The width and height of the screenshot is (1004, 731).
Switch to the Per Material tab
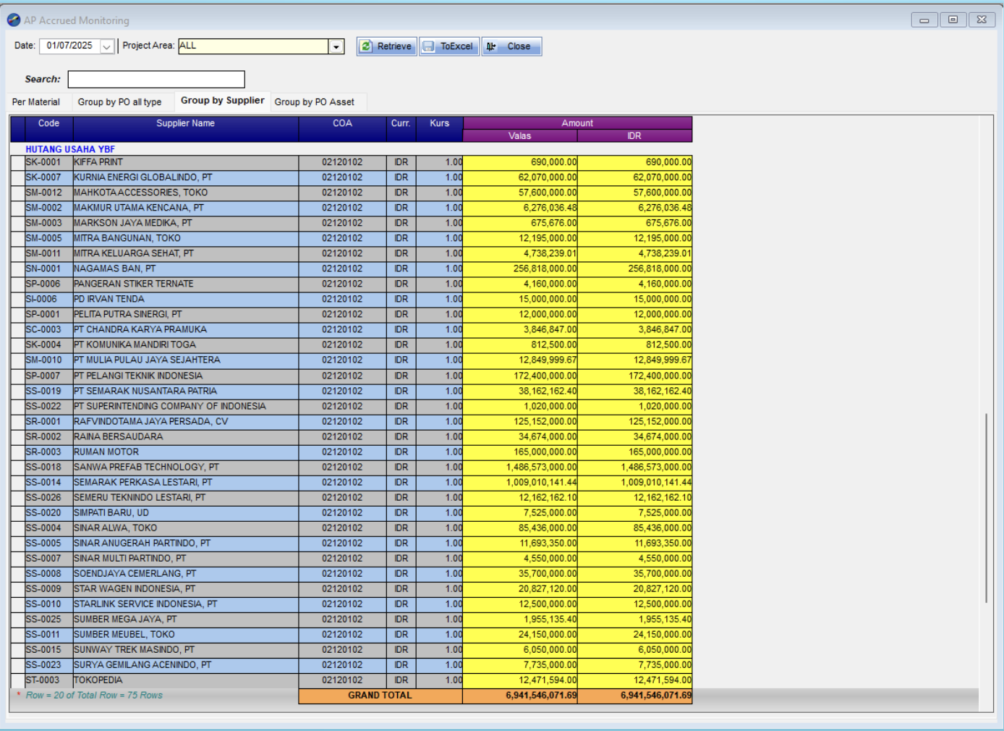click(36, 102)
